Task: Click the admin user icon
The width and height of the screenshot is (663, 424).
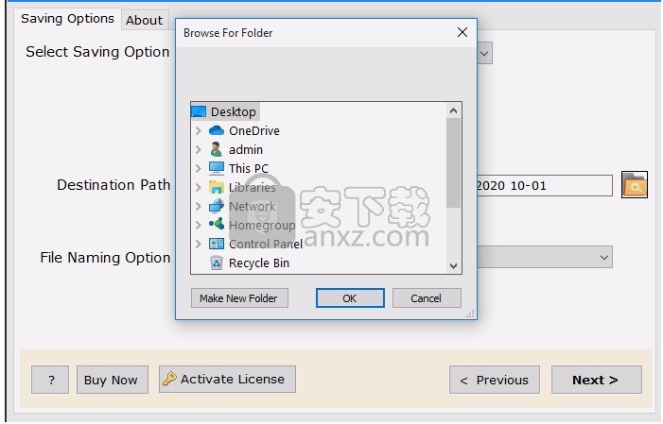Action: (x=216, y=149)
